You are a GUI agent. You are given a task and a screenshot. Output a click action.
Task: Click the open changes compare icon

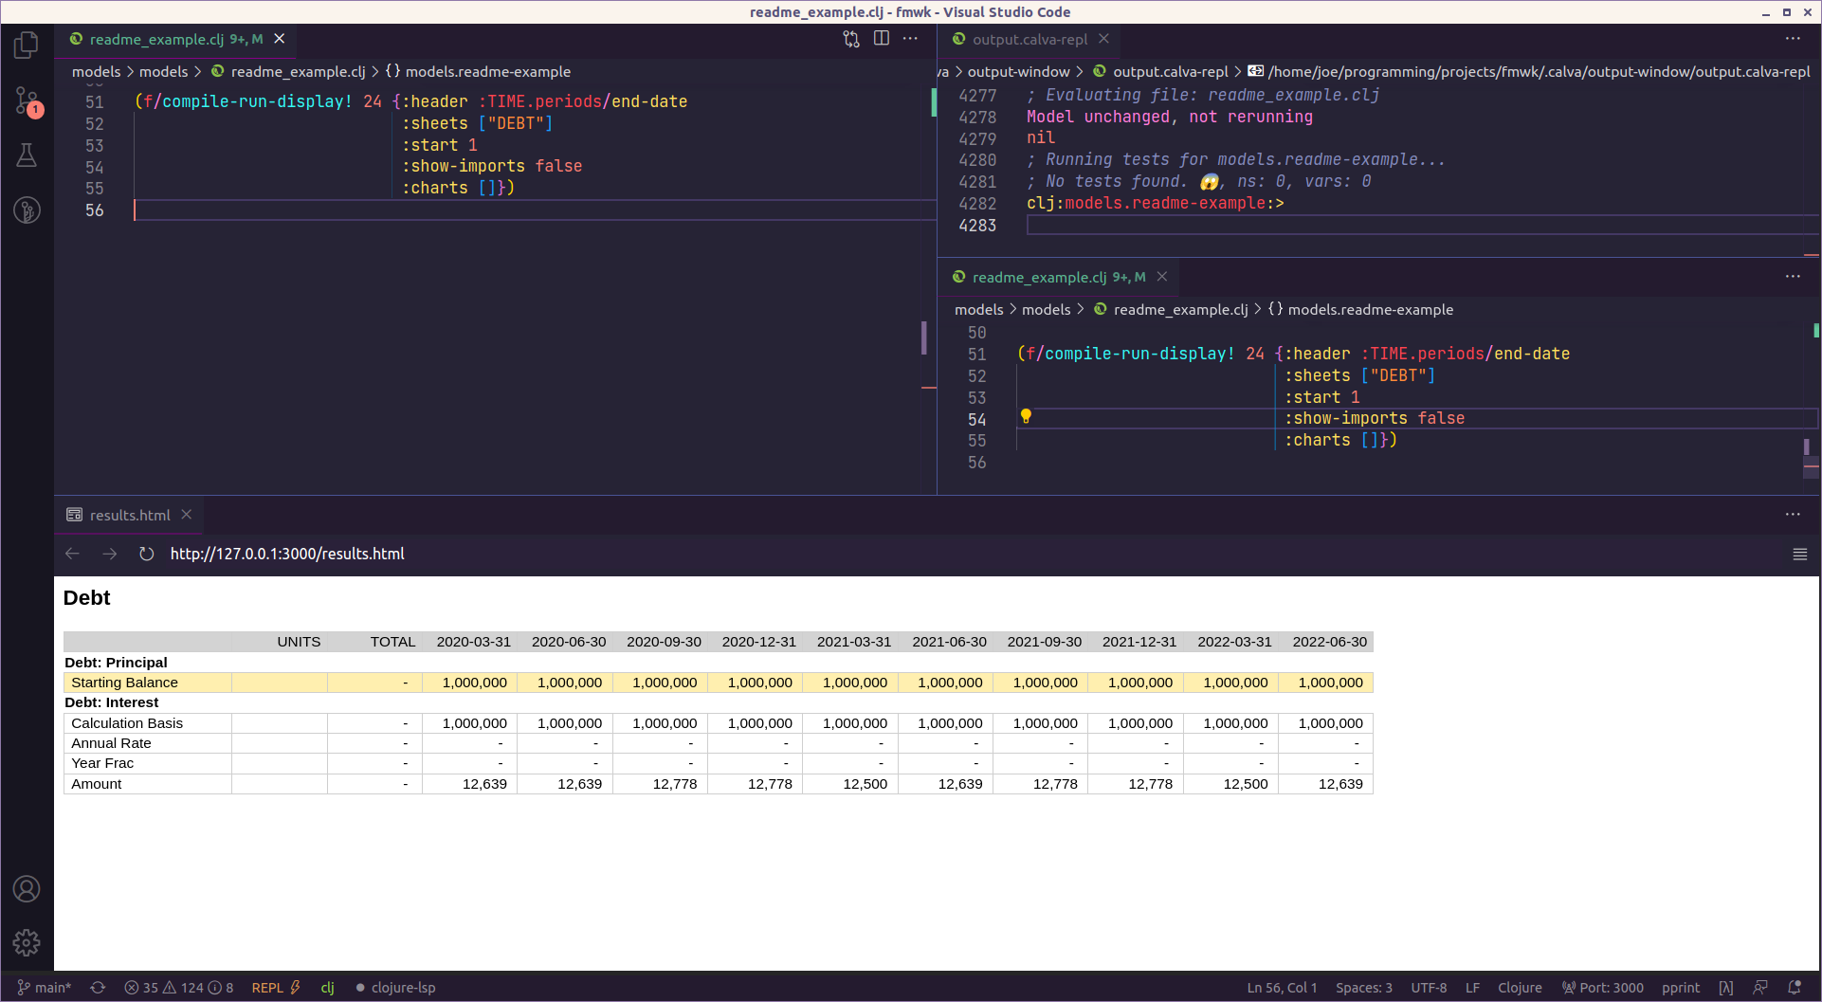coord(851,39)
